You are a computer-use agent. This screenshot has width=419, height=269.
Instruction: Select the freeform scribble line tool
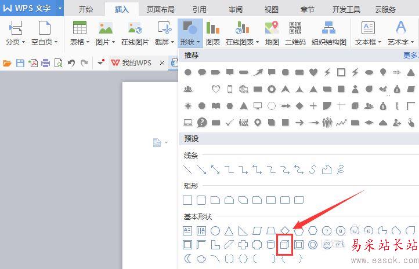pyautogui.click(x=341, y=169)
